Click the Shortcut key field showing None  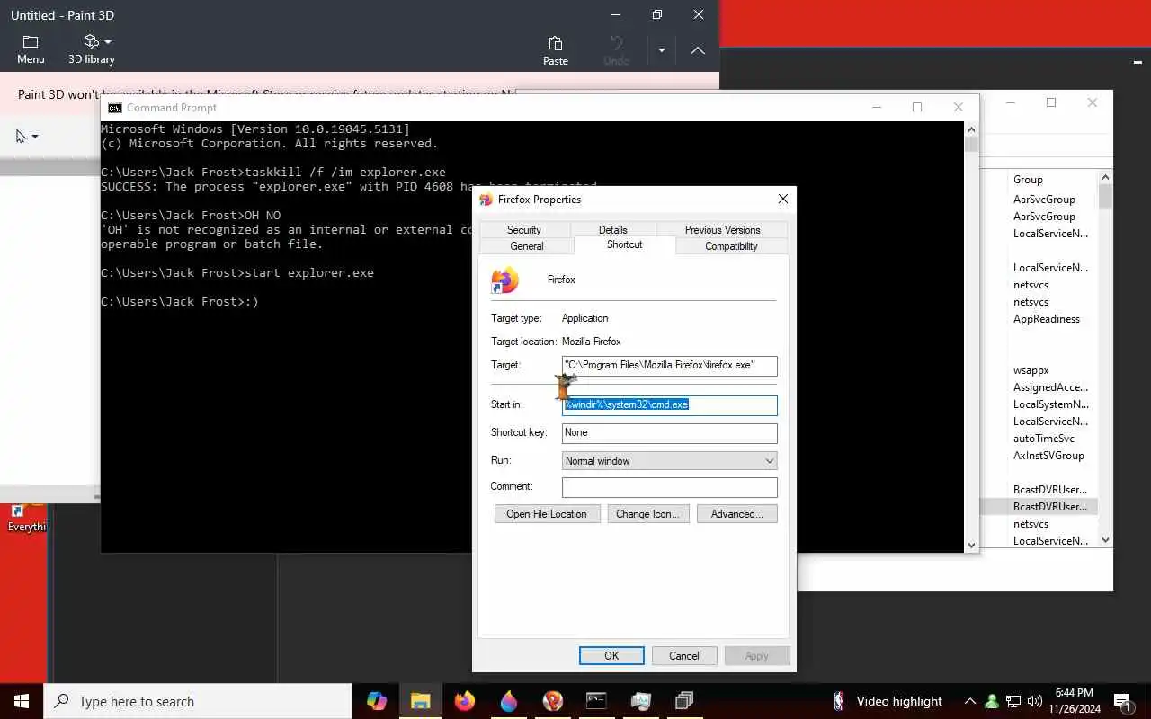pyautogui.click(x=670, y=432)
